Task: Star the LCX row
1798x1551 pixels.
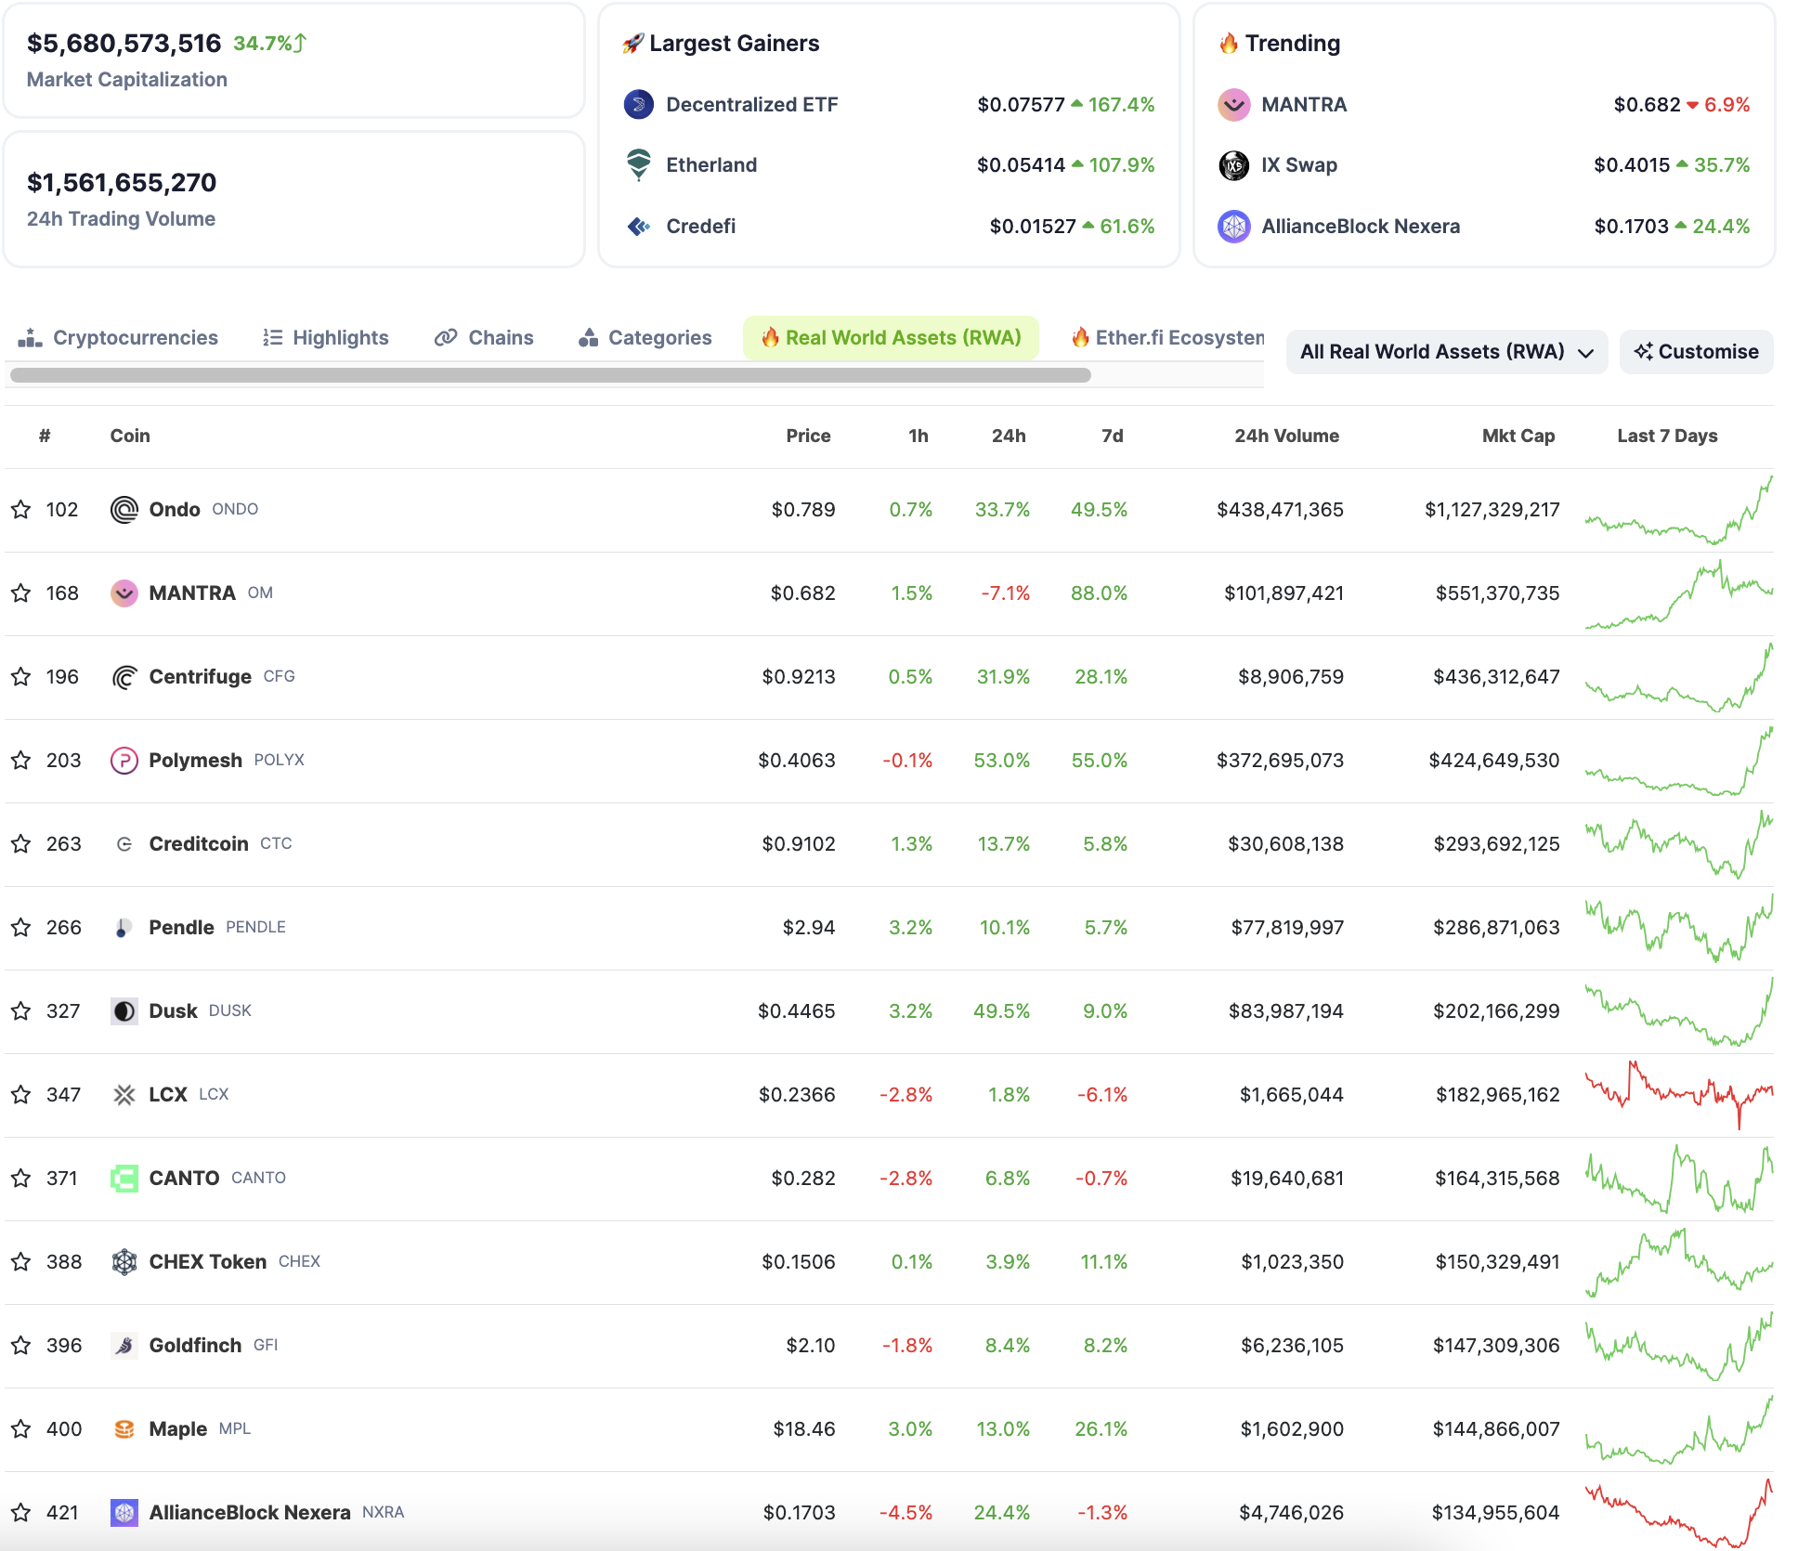Action: [21, 1095]
